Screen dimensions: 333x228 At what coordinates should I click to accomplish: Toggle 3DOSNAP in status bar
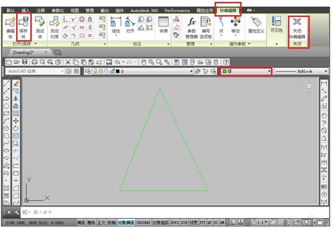tap(143, 222)
